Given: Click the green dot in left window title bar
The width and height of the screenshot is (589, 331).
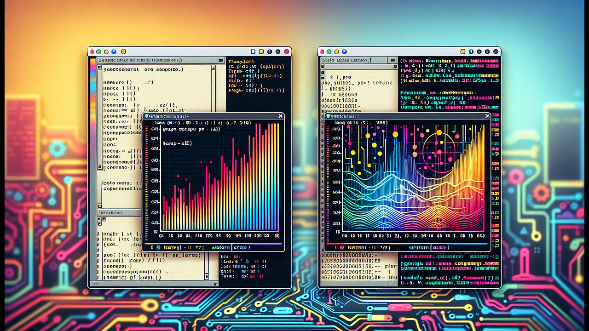Looking at the screenshot, I should coord(98,51).
